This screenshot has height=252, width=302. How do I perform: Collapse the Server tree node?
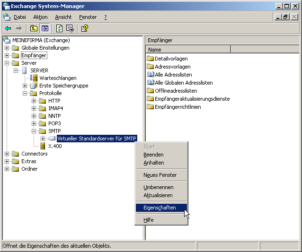tap(7, 63)
